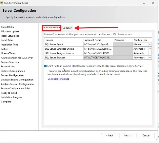
Task: Edit the SQL Server Database Engine account name
Action: click(x=98, y=49)
